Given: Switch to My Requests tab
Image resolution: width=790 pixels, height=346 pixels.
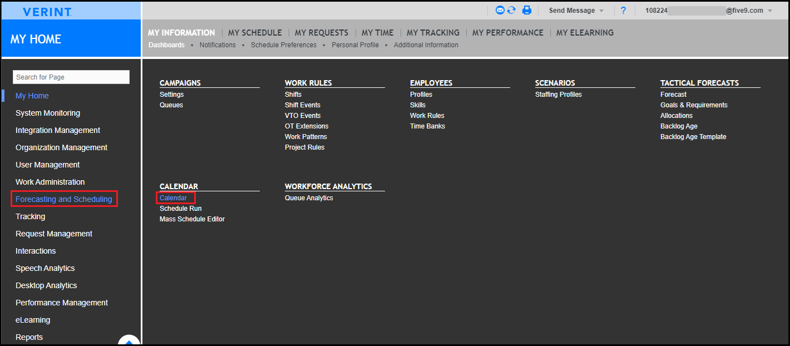Looking at the screenshot, I should pyautogui.click(x=322, y=33).
